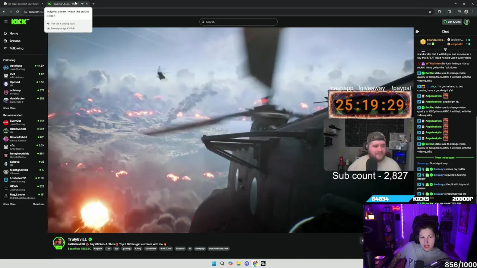The image size is (477, 268).
Task: Reload the page with refresh icon
Action: tap(18, 12)
